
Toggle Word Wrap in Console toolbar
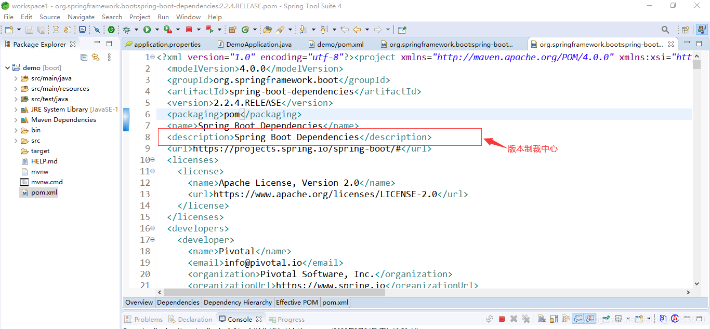click(x=566, y=319)
